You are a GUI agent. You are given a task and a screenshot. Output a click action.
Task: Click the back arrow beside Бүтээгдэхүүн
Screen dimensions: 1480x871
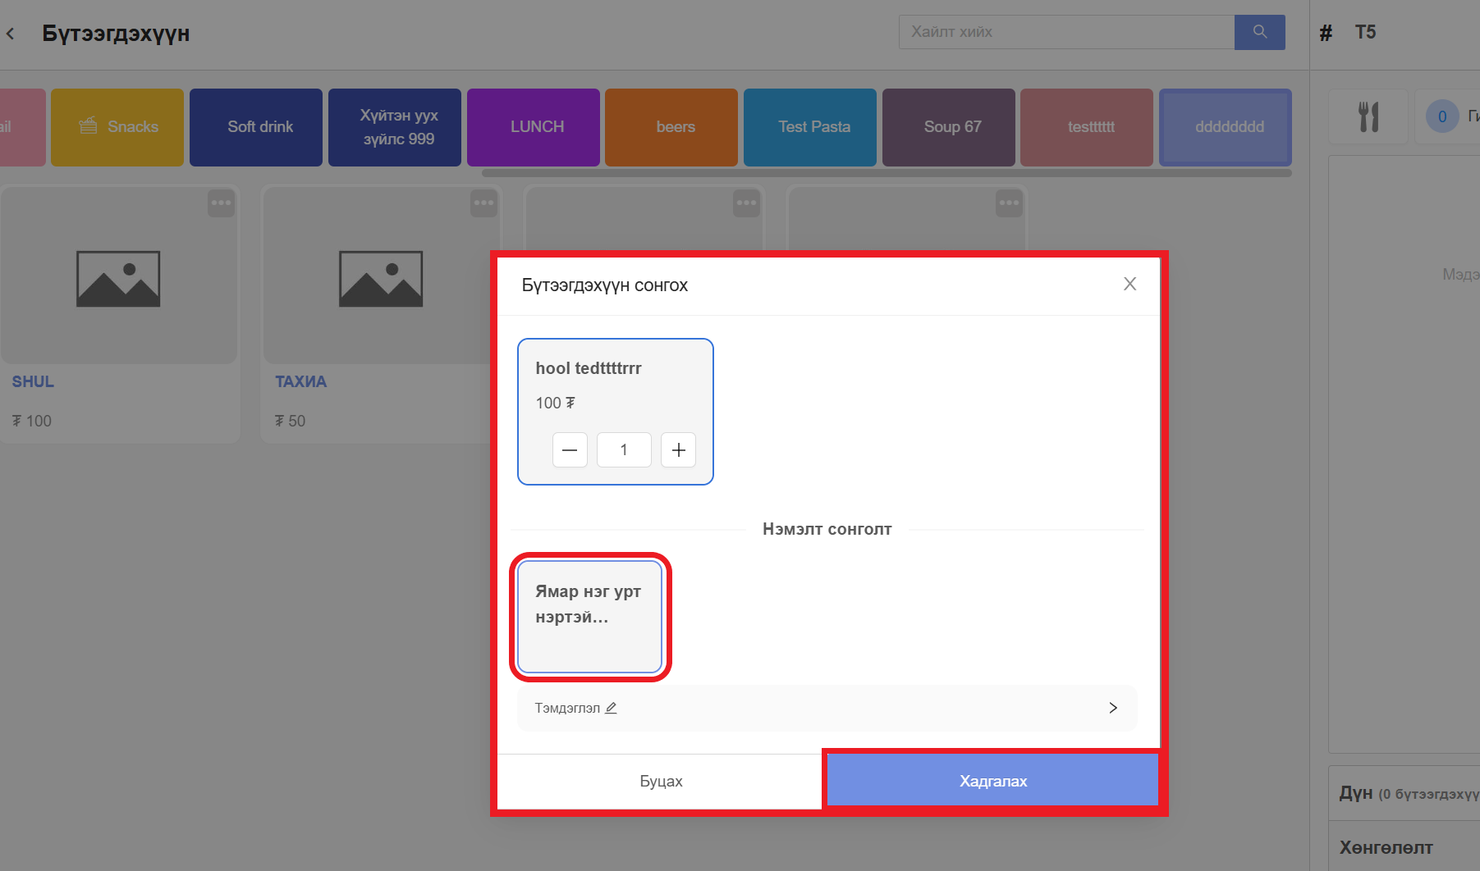pyautogui.click(x=11, y=34)
